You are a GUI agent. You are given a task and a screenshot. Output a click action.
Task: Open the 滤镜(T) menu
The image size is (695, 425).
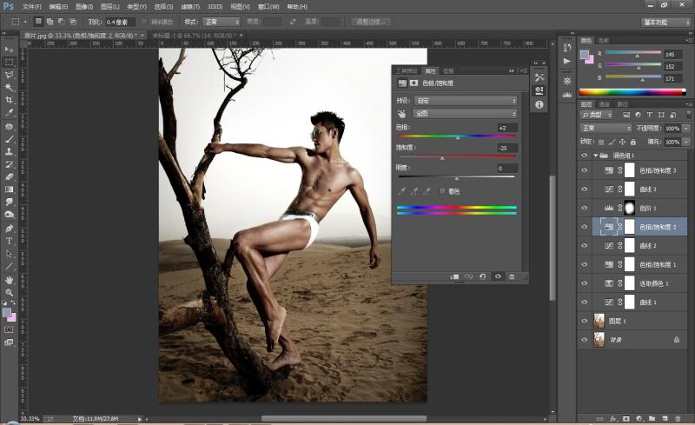click(190, 7)
